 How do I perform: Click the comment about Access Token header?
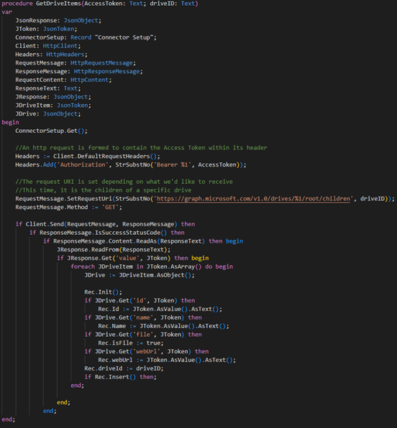click(x=141, y=148)
